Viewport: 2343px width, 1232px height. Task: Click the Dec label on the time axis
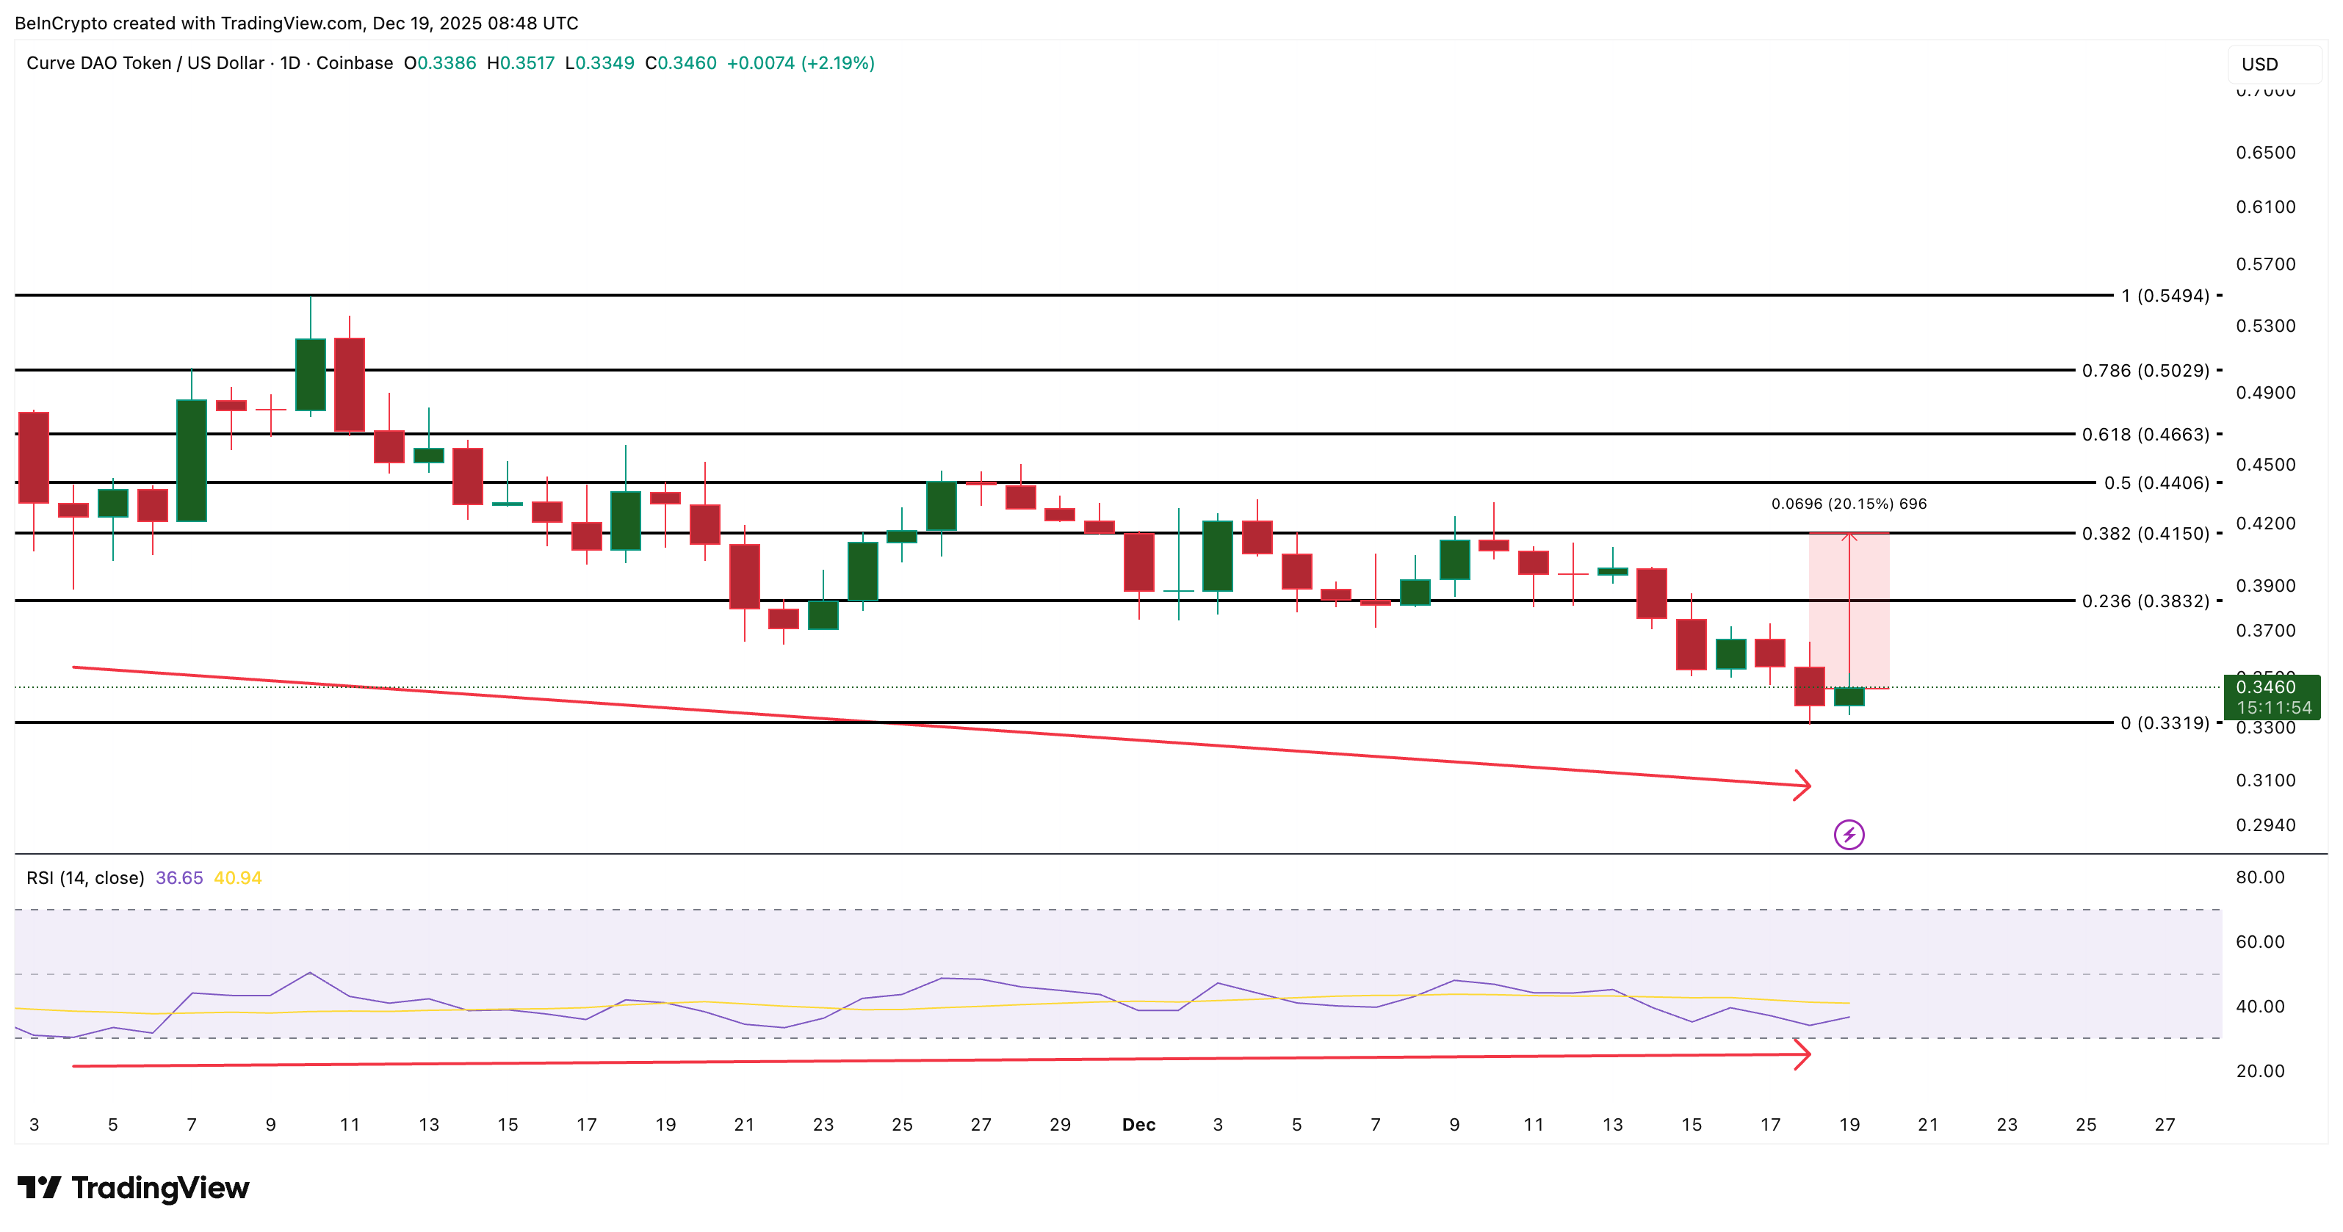1138,1125
